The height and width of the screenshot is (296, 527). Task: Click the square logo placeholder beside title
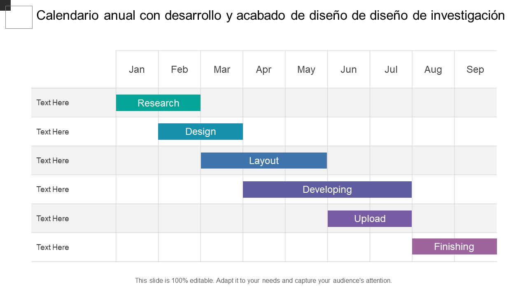click(x=19, y=17)
